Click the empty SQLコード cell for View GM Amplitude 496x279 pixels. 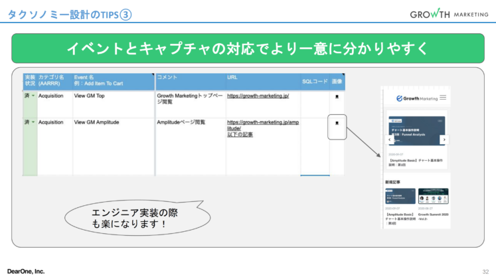[x=315, y=146]
